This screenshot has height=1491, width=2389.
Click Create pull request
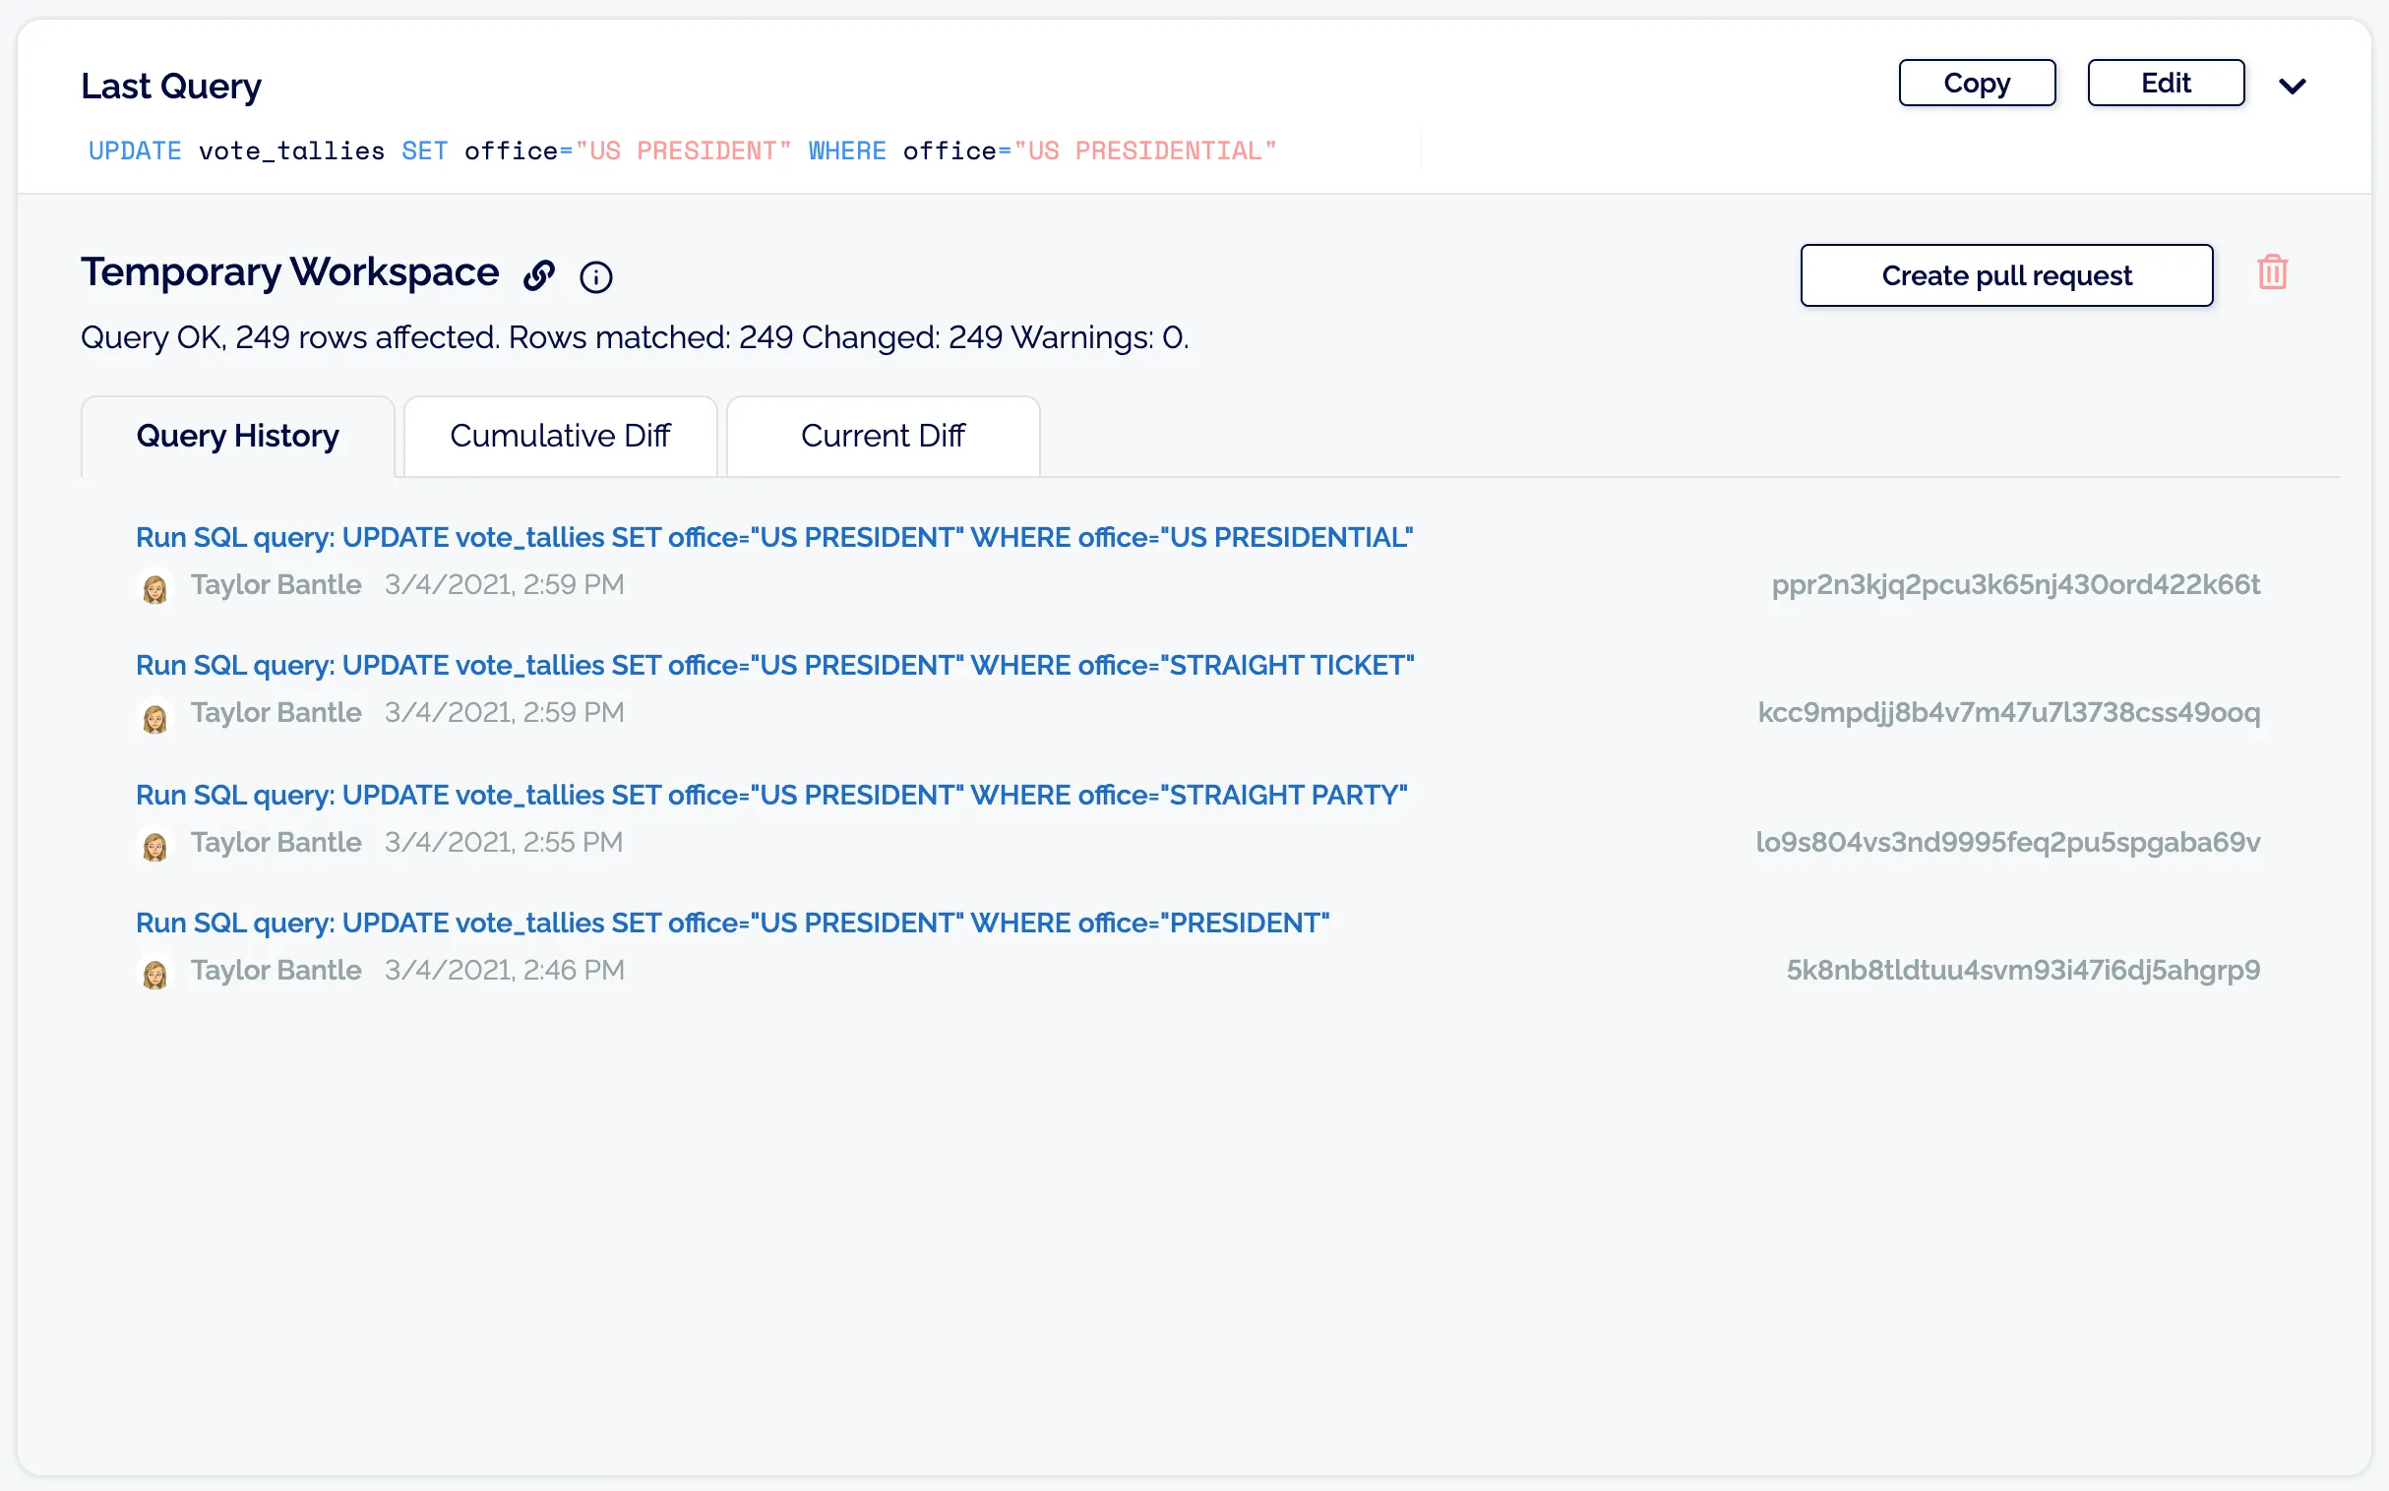tap(2006, 275)
